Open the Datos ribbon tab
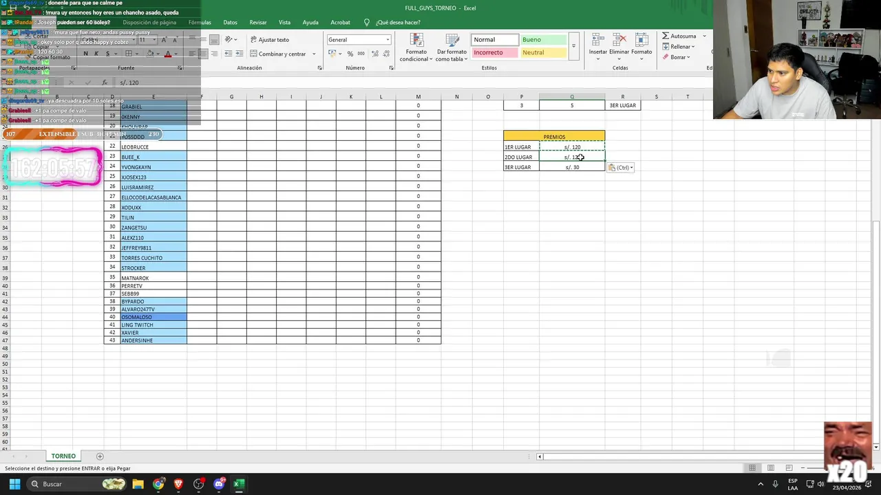Screen dimensions: 881x495 (230, 22)
